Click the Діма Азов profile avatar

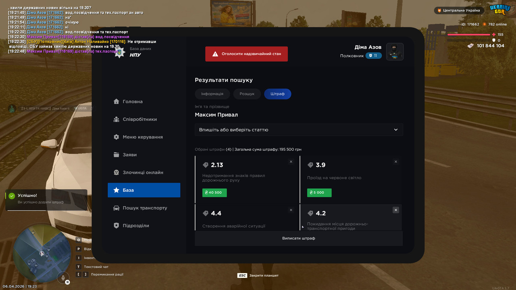(395, 52)
